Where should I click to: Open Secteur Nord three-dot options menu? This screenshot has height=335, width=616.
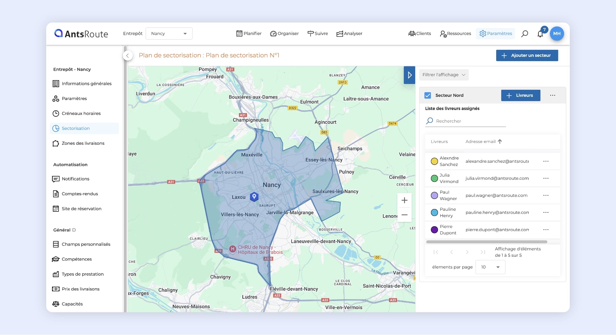coord(553,95)
